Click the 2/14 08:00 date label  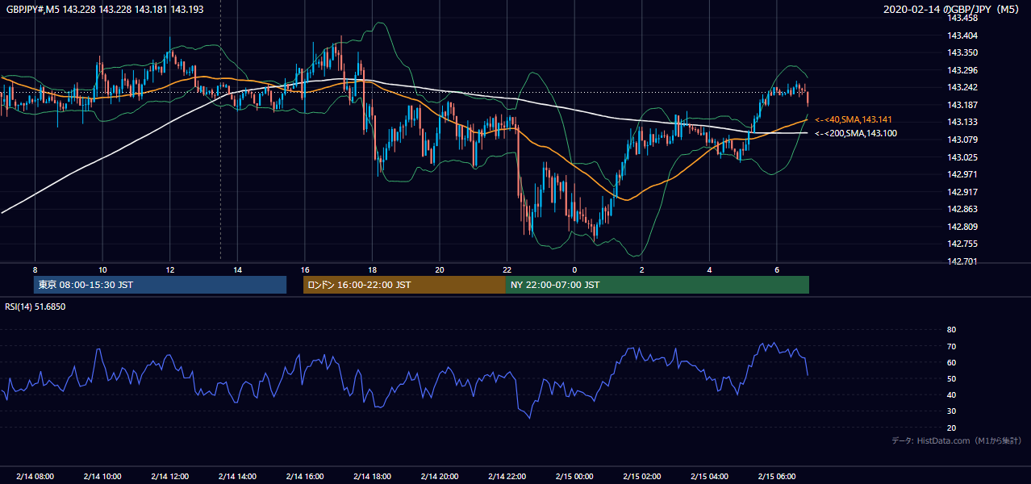pos(35,477)
